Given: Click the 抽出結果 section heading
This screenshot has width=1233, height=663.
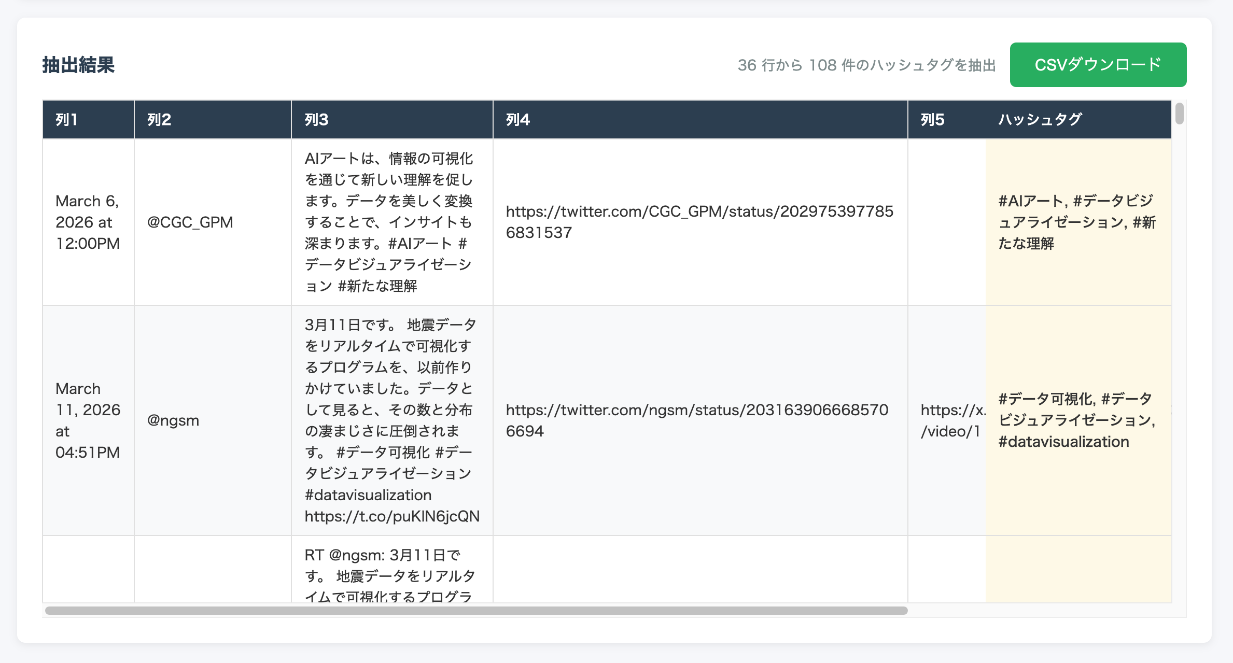Looking at the screenshot, I should [78, 65].
